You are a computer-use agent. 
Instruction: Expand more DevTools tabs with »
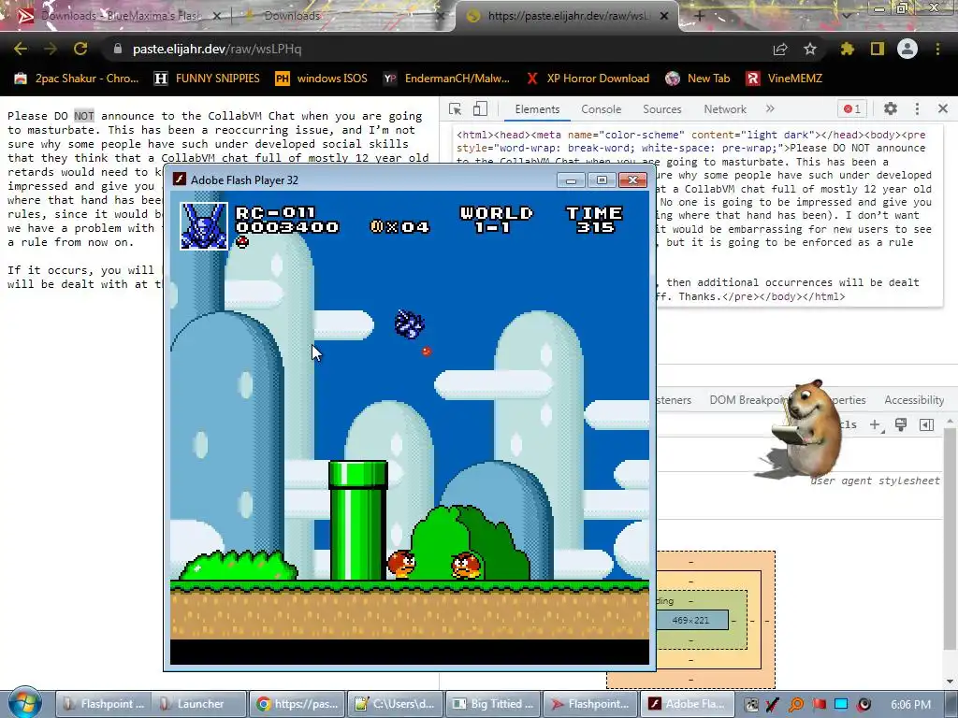(x=770, y=108)
